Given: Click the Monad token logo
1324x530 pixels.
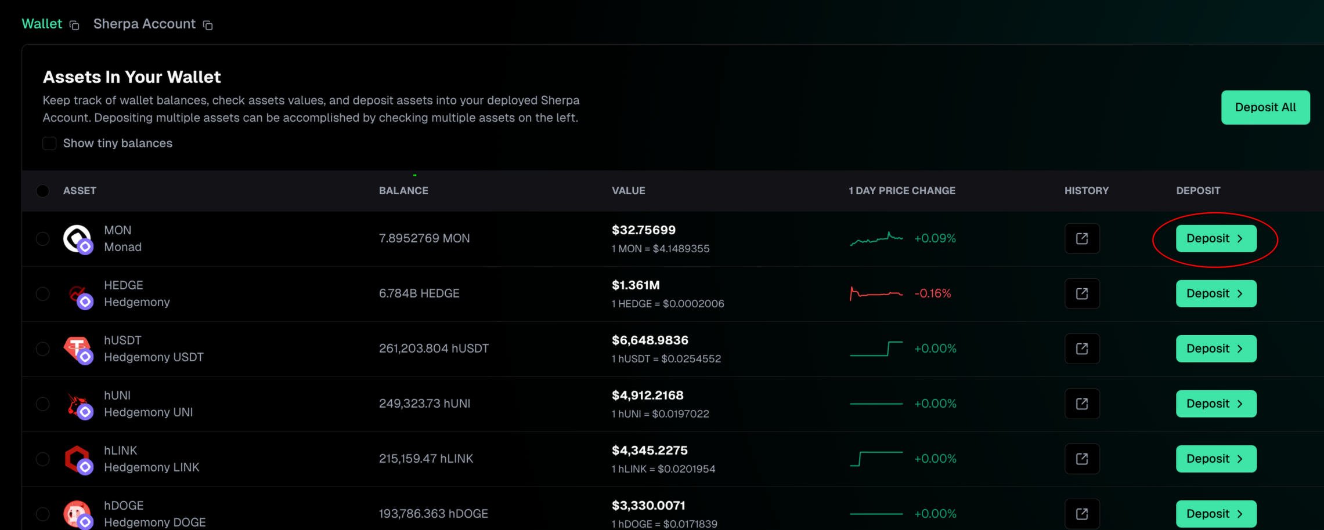Looking at the screenshot, I should pos(77,238).
